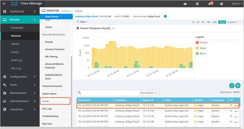Open ACL Log in sidebar
This screenshot has height=129, width=244.
tap(16, 68)
